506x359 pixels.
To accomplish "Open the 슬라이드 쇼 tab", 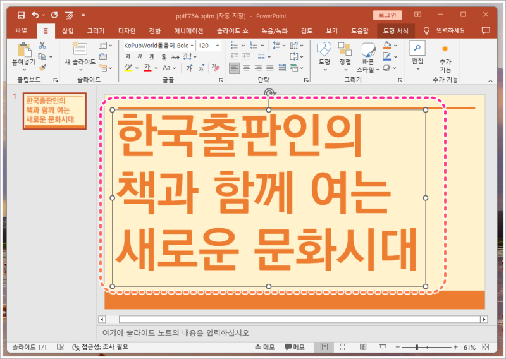I will click(232, 31).
